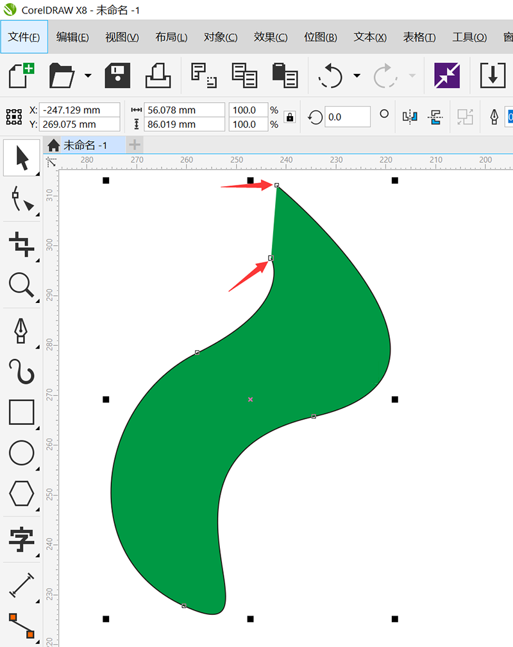
Task: Print the document with printer icon
Action: (158, 76)
